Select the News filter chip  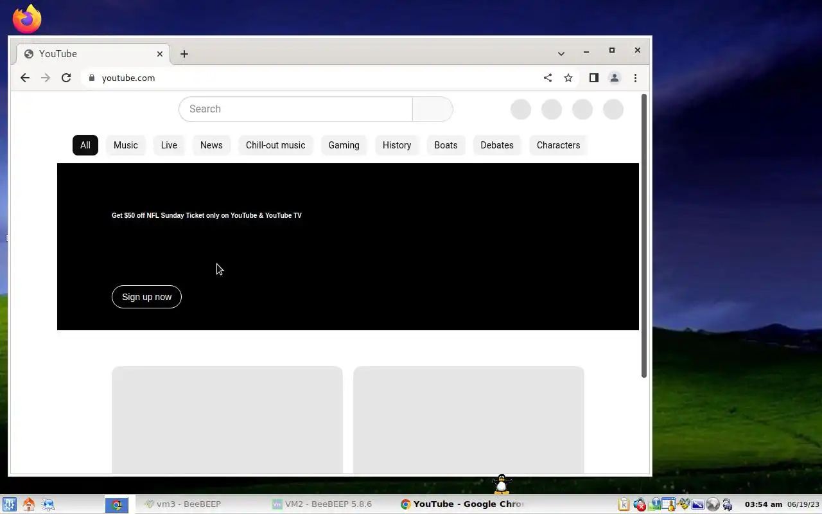coord(211,145)
